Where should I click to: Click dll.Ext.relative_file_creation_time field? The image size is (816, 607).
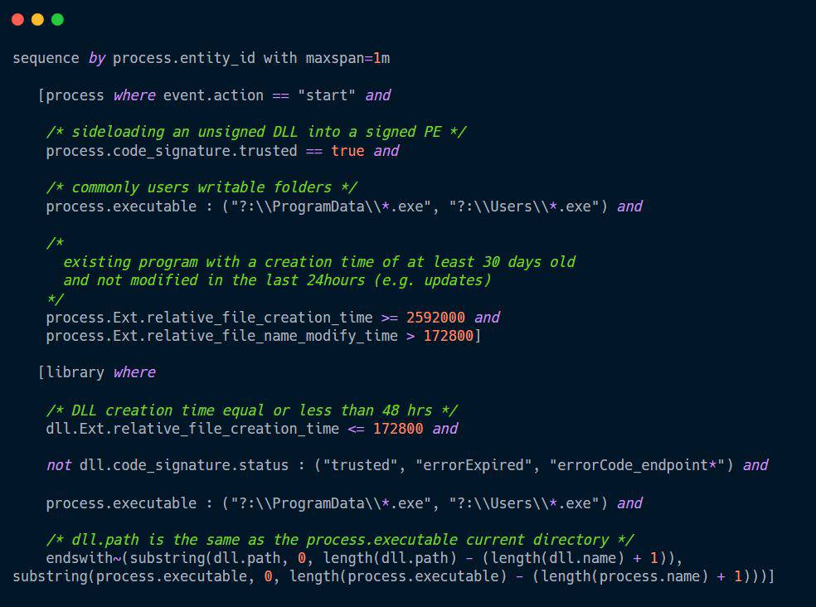(x=192, y=429)
